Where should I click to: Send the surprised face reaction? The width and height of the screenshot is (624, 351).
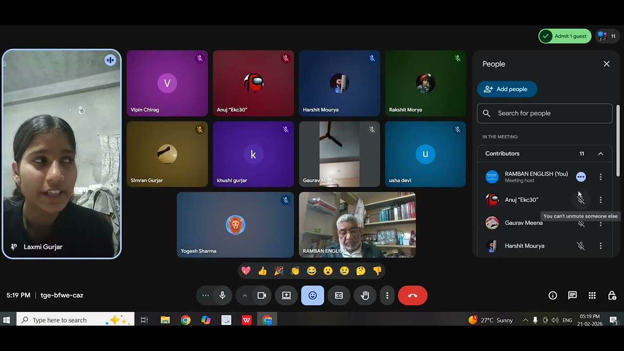328,271
